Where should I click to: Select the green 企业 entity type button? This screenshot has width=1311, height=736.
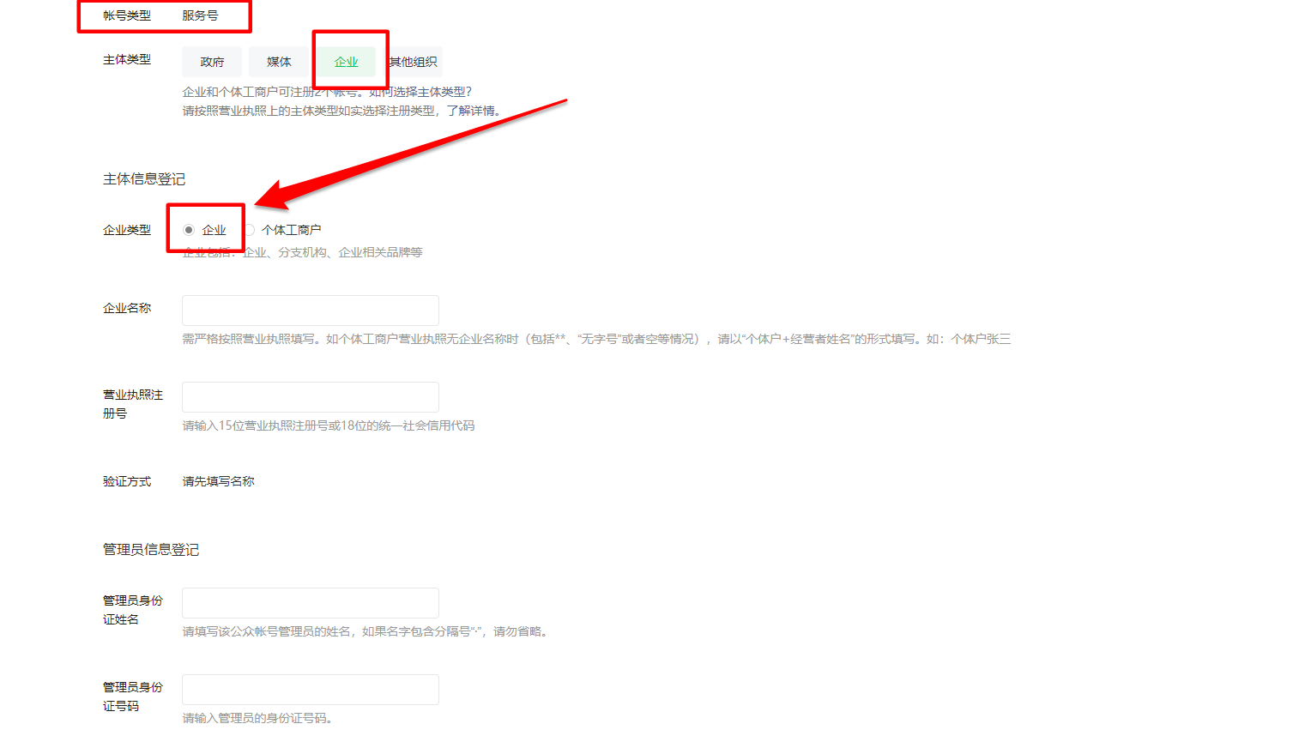[346, 62]
